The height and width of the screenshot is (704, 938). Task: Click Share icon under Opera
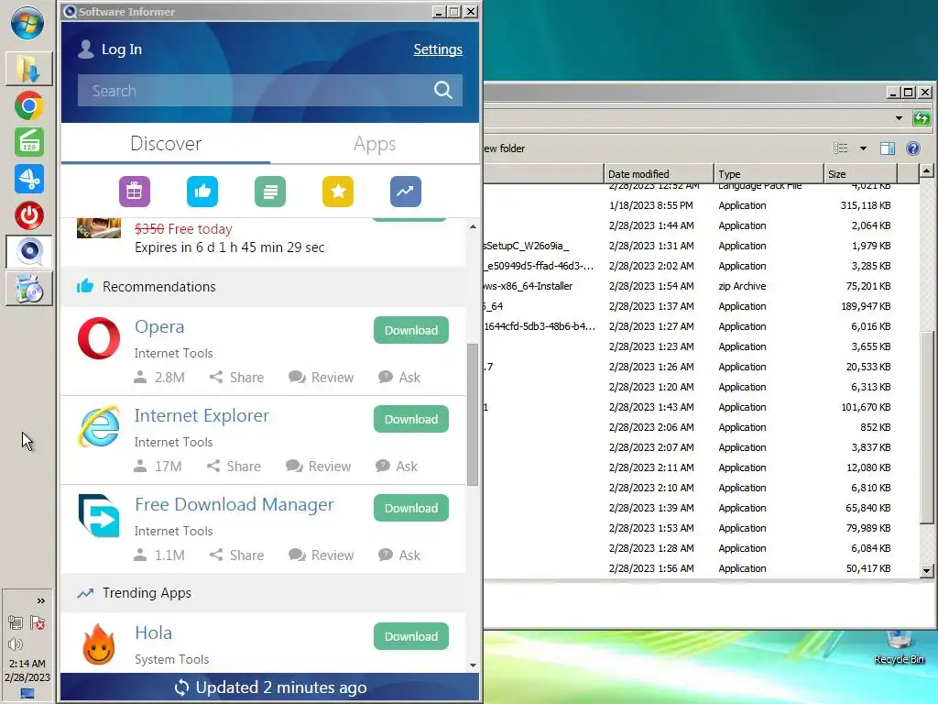click(x=216, y=377)
